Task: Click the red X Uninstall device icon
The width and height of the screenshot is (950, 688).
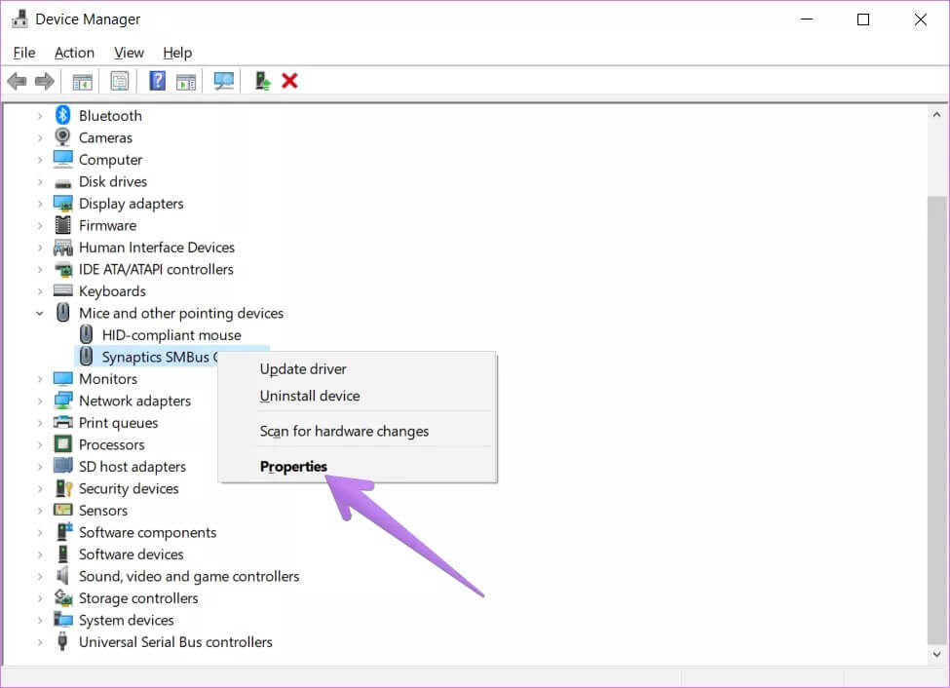Action: [289, 81]
